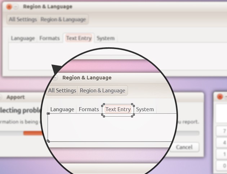Click the Apport window title

(x=15, y=97)
